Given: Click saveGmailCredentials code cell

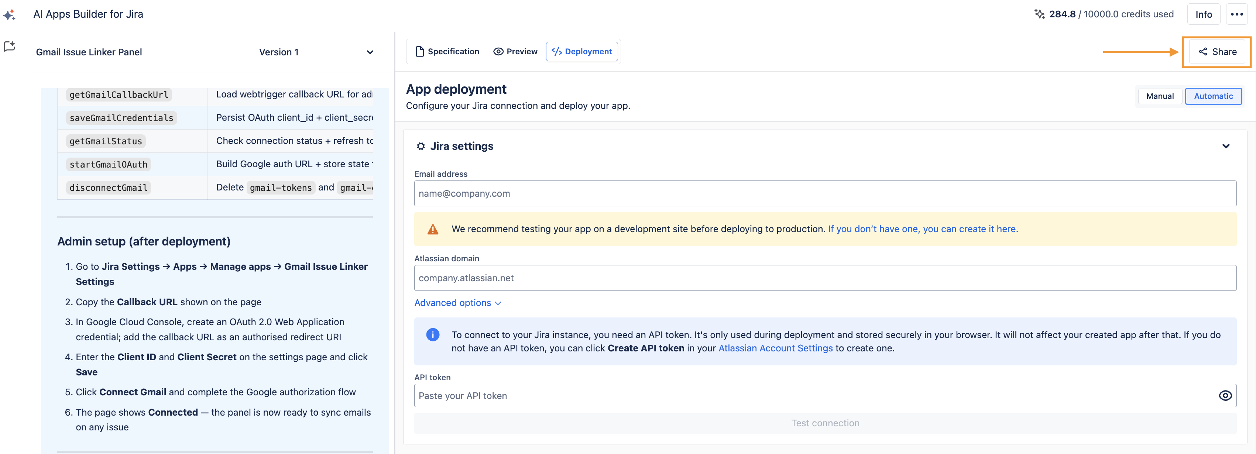Looking at the screenshot, I should (121, 118).
